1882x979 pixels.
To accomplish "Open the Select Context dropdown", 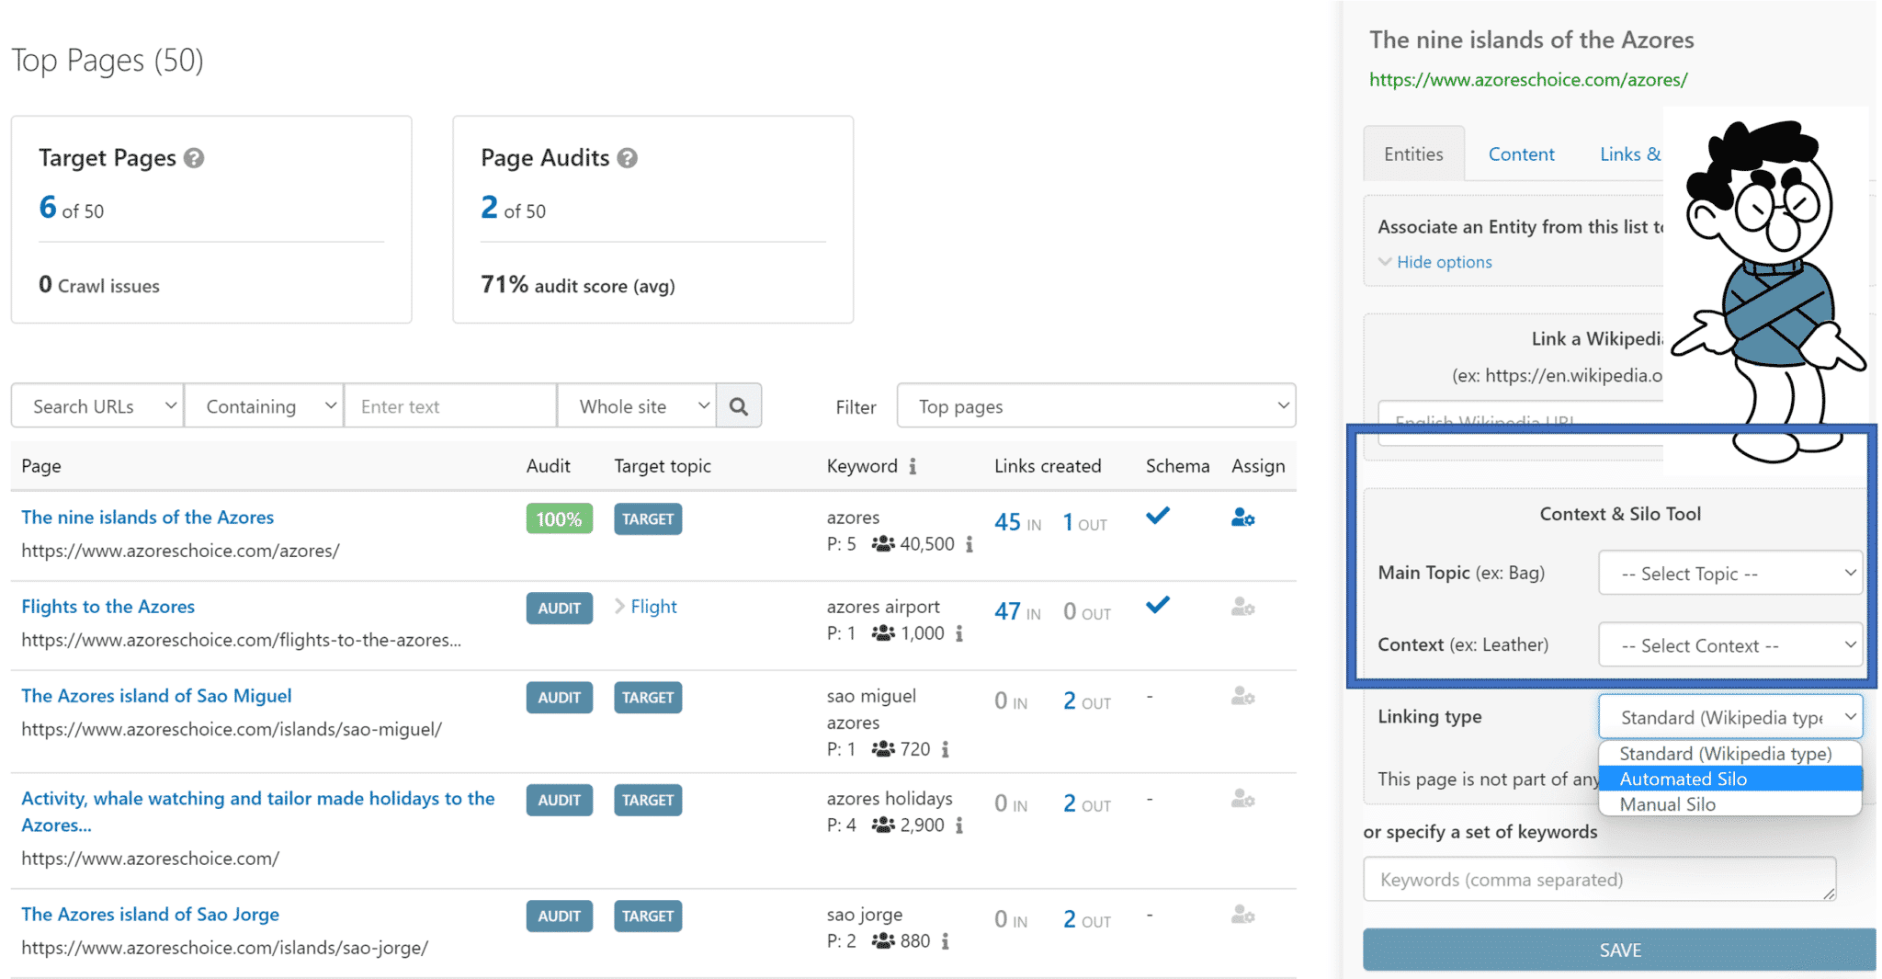I will (1730, 645).
